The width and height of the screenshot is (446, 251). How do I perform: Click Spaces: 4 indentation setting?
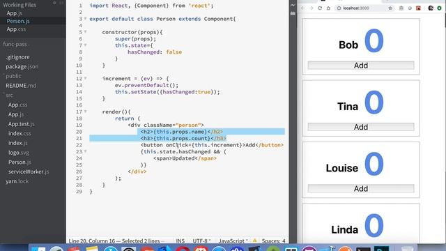tap(273, 241)
